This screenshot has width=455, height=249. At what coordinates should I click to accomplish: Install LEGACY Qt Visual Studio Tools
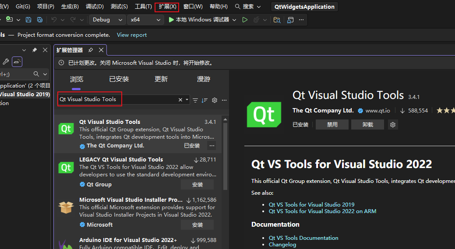pyautogui.click(x=198, y=184)
